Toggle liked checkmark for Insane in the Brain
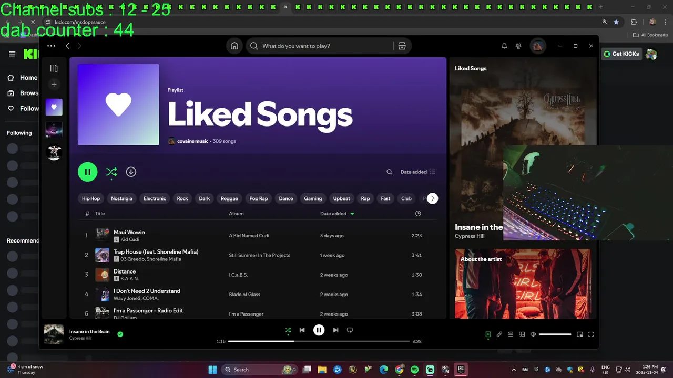This screenshot has width=673, height=378. click(120, 334)
